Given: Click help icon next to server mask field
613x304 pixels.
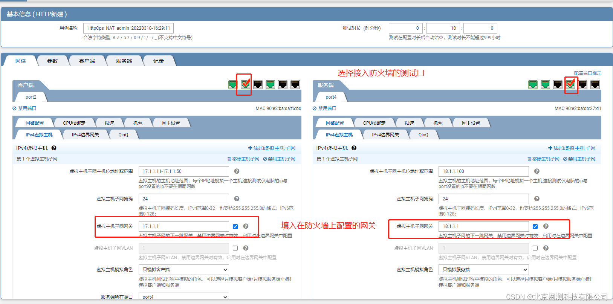Looking at the screenshot, I should coord(537,199).
